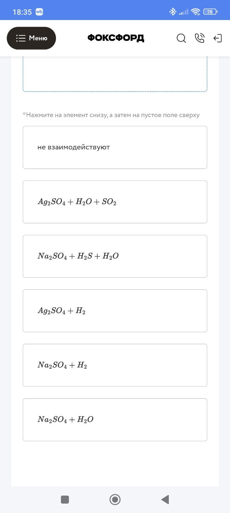Go to the Фоксфорд logo home
The width and height of the screenshot is (230, 513).
[x=116, y=38]
